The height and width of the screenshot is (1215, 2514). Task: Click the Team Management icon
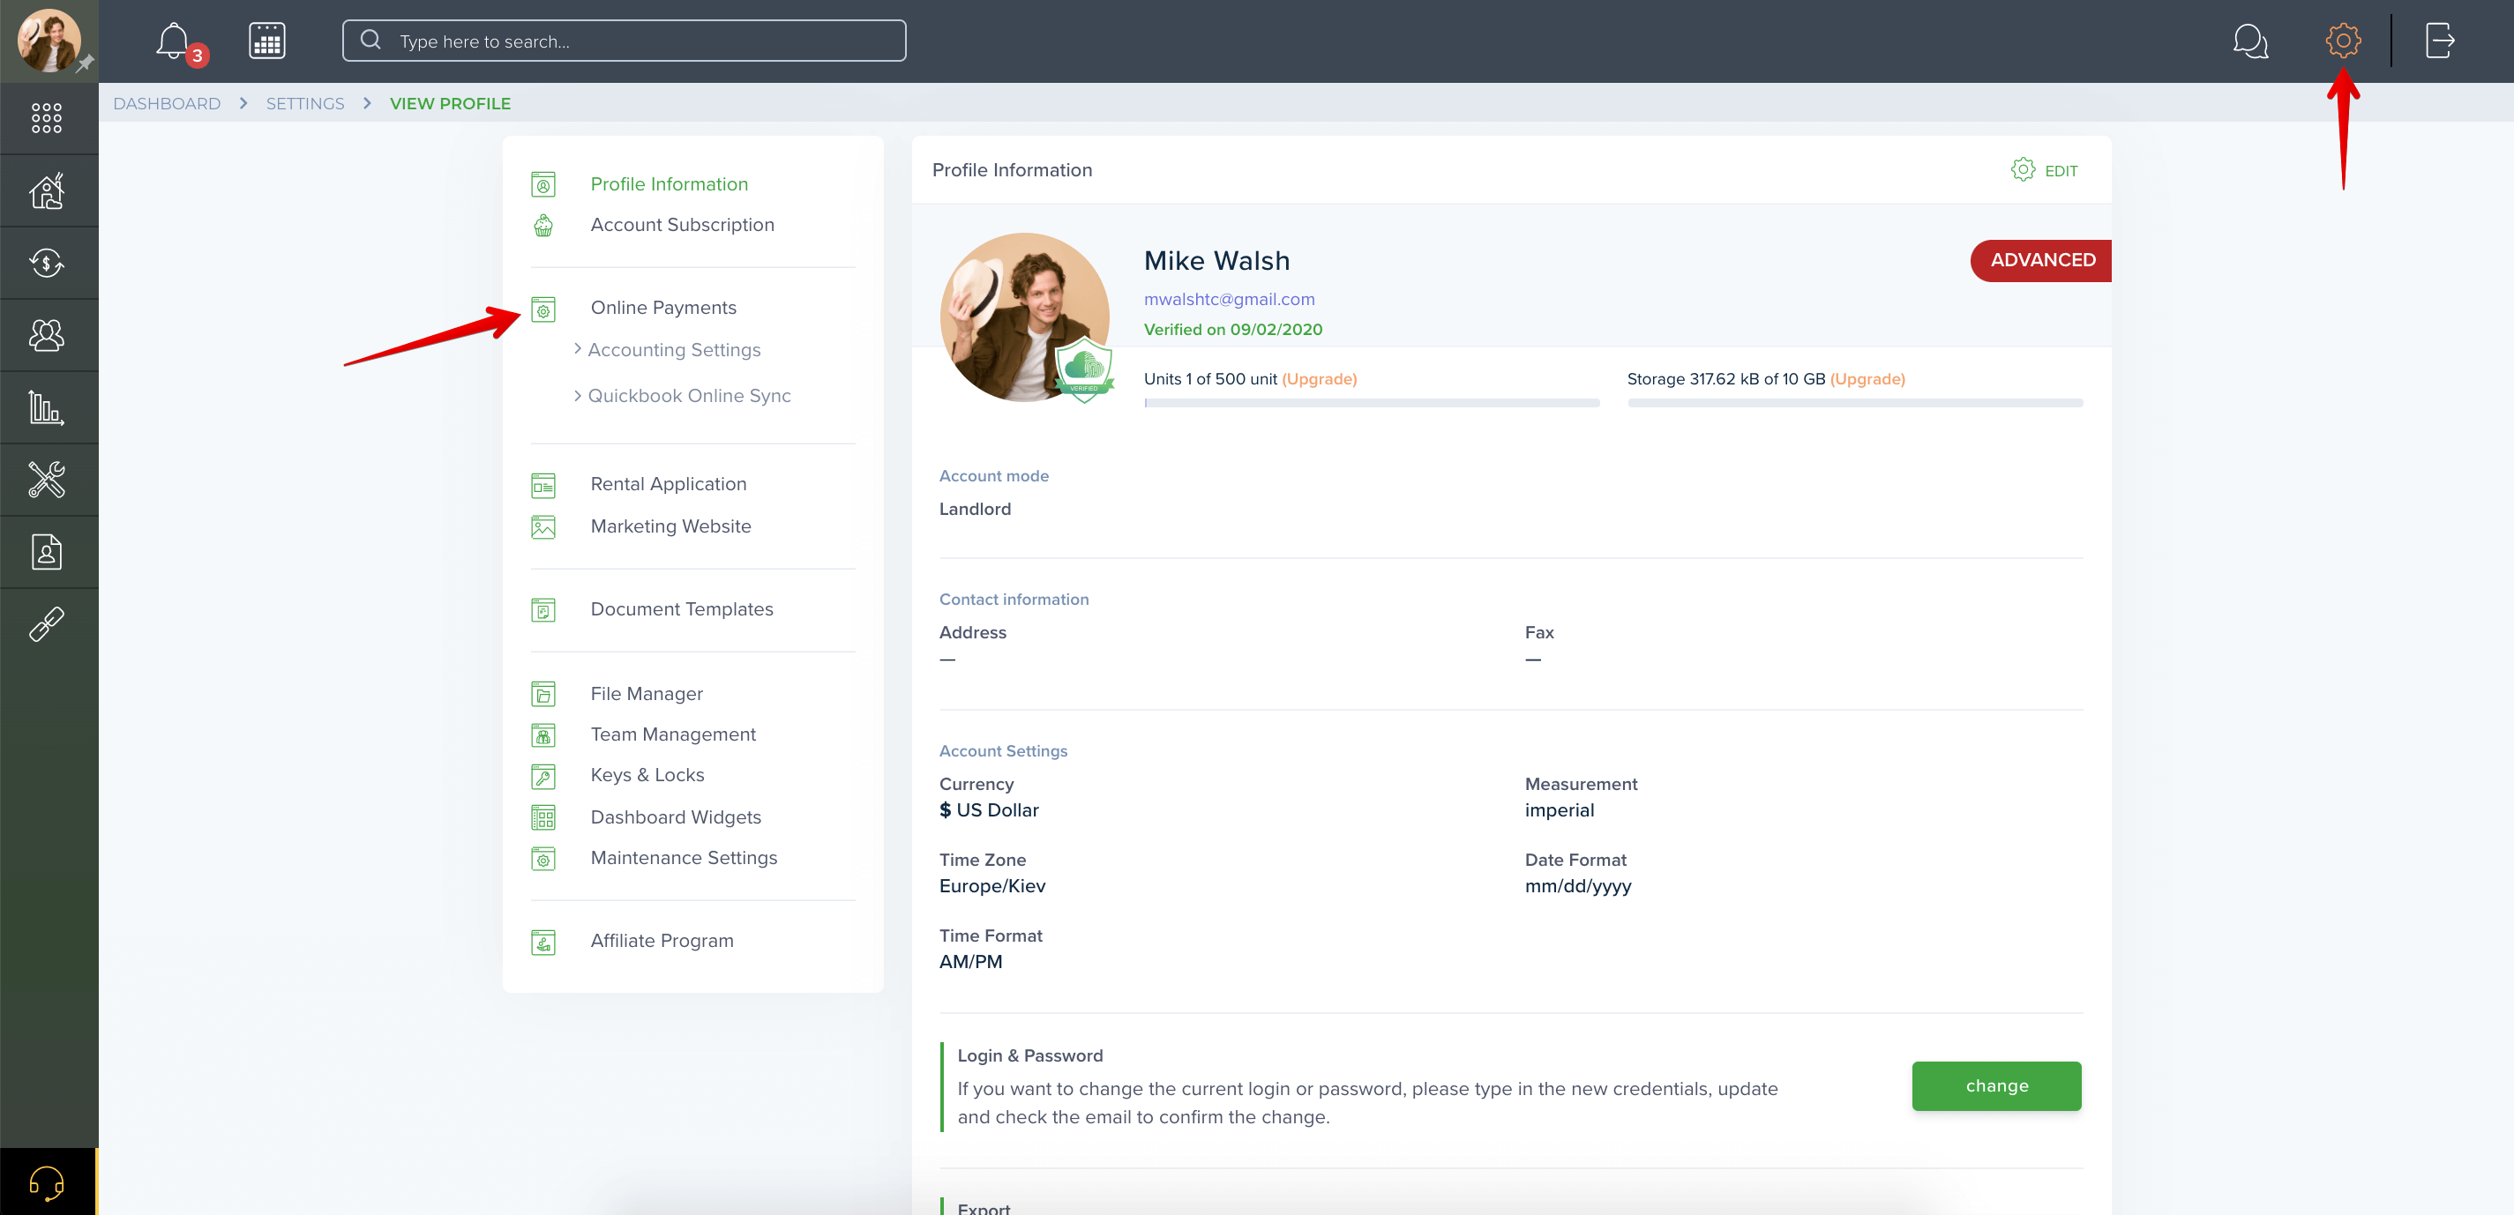coord(543,735)
